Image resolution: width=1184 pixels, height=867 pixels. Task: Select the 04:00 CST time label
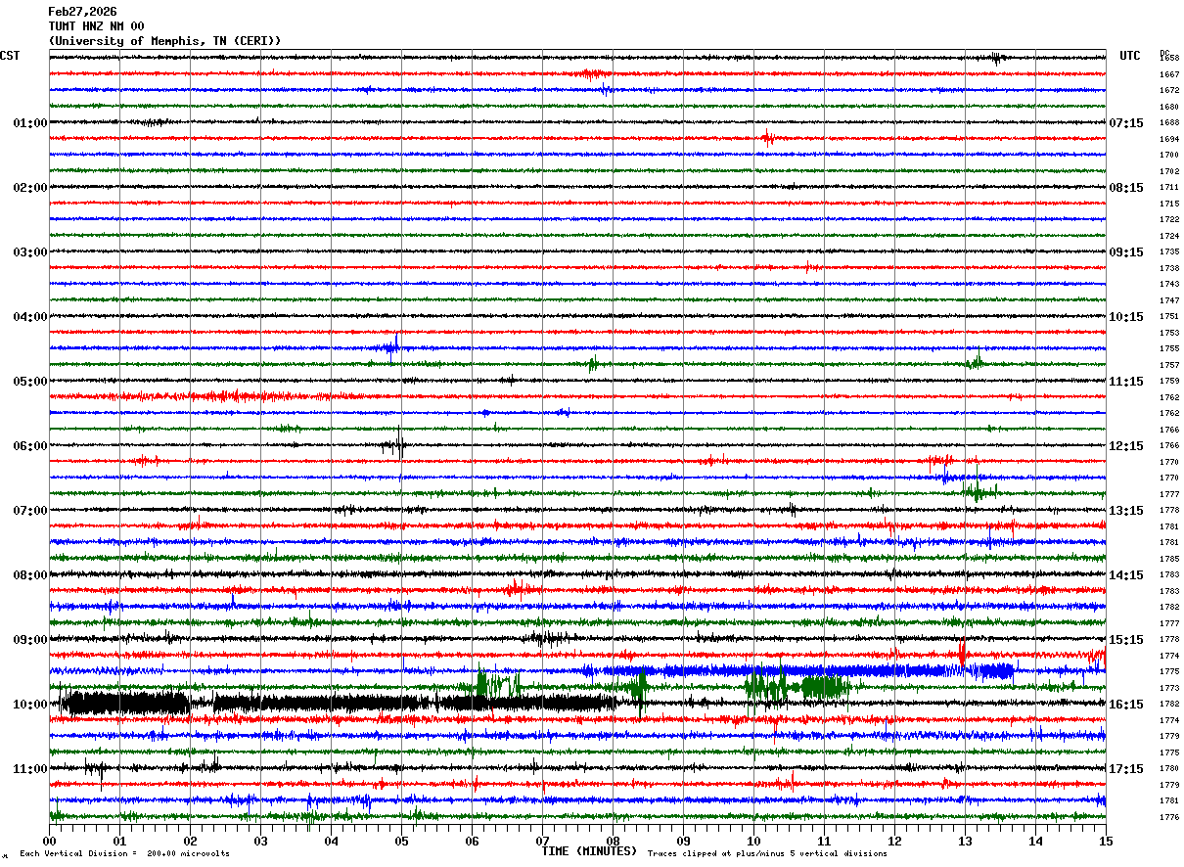click(30, 317)
